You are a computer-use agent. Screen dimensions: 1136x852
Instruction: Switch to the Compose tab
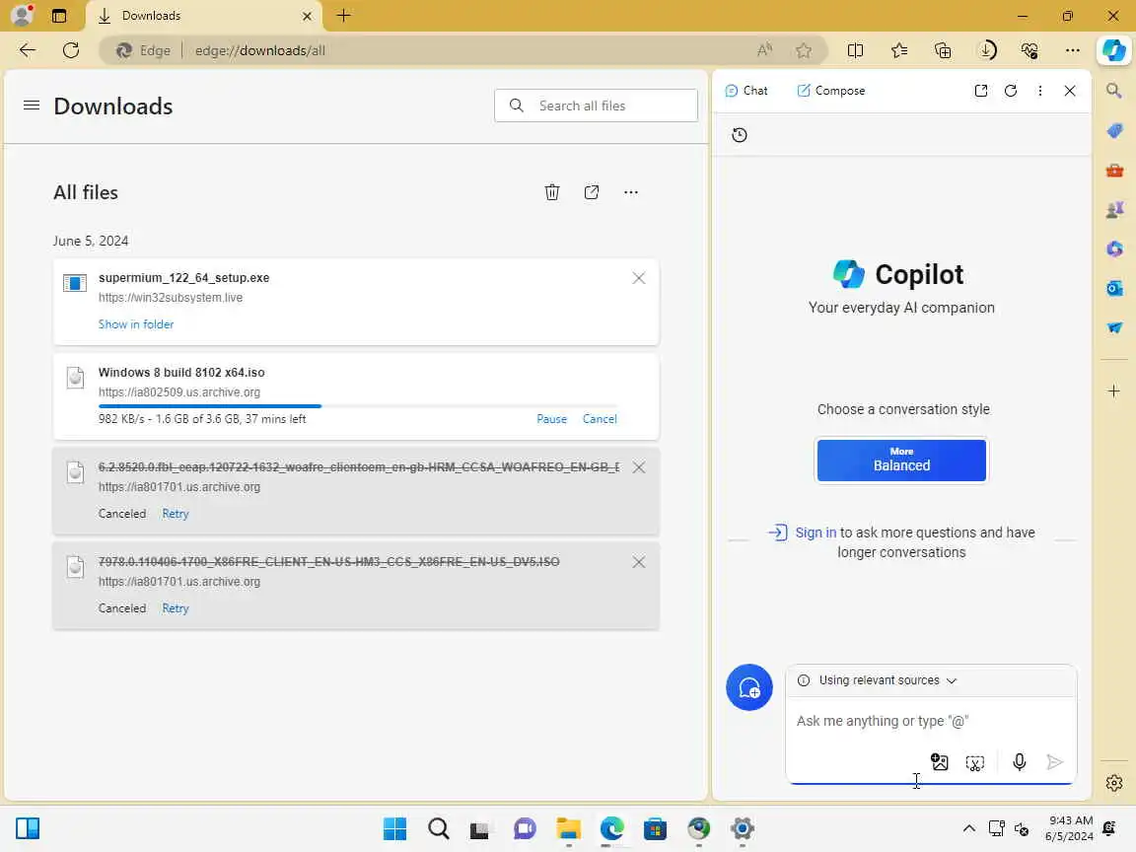[x=831, y=91]
